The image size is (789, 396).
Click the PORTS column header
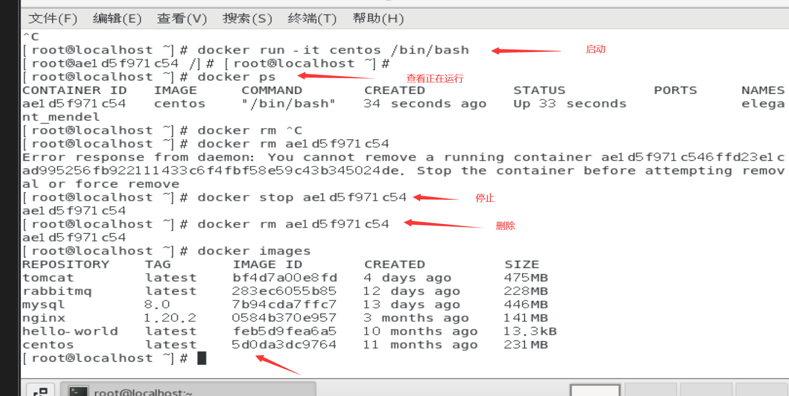point(675,90)
